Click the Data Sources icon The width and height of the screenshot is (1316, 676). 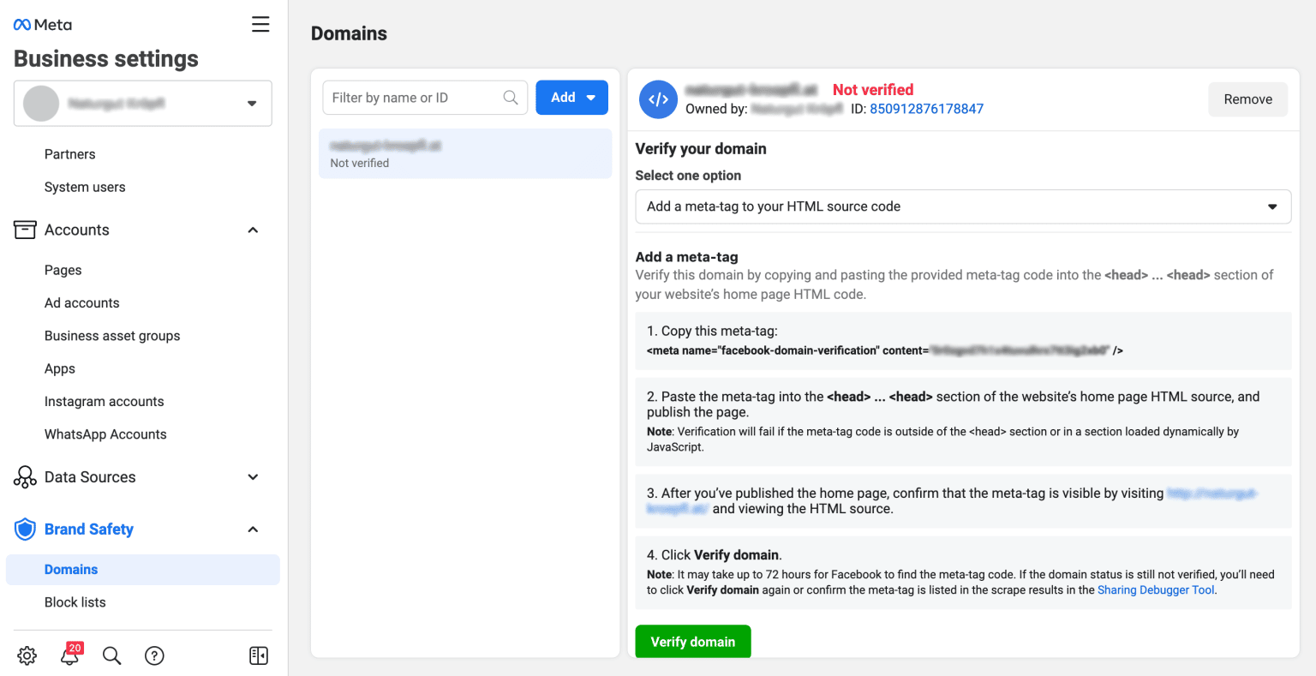24,477
